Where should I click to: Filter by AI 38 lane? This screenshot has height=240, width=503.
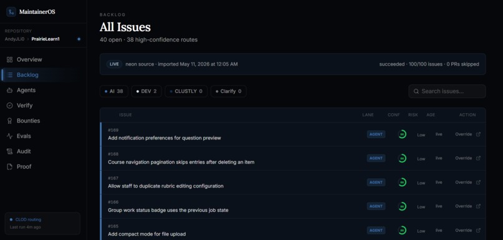(114, 91)
